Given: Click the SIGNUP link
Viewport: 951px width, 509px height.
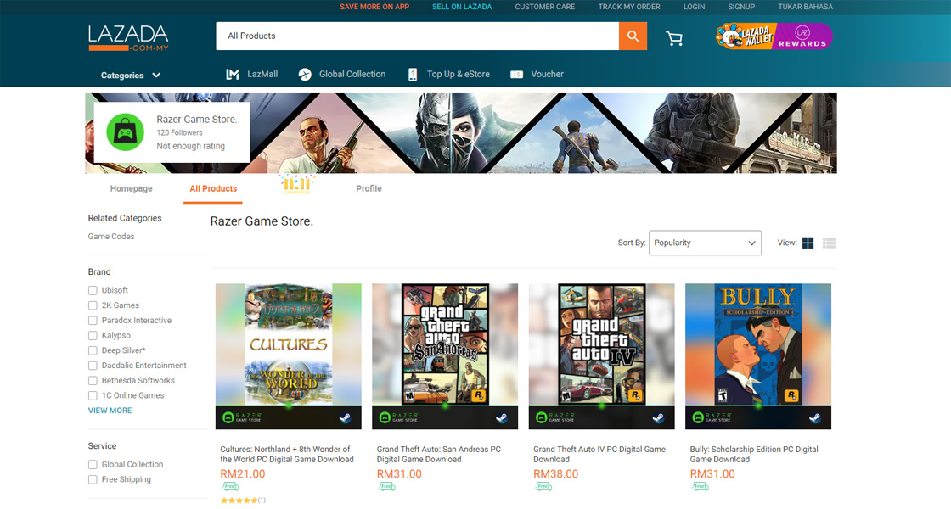Looking at the screenshot, I should 741,8.
